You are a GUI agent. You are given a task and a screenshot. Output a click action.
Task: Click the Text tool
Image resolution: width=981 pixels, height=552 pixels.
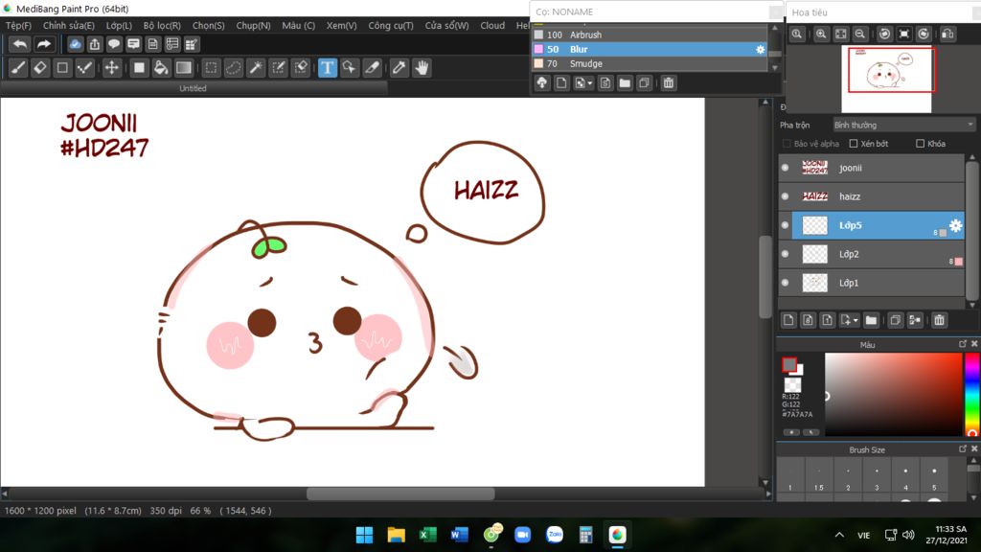coord(328,68)
